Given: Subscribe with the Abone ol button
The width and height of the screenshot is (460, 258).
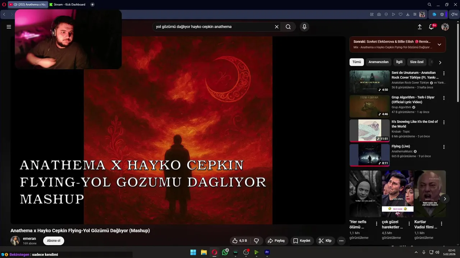Looking at the screenshot, I should [54, 241].
